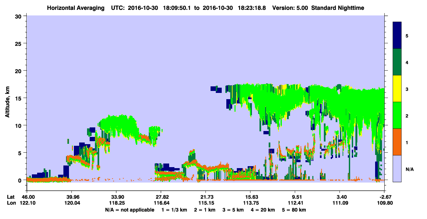Click the longitude value 111.09
Image resolution: width=427 pixels, height=219 pixels.
(340, 203)
